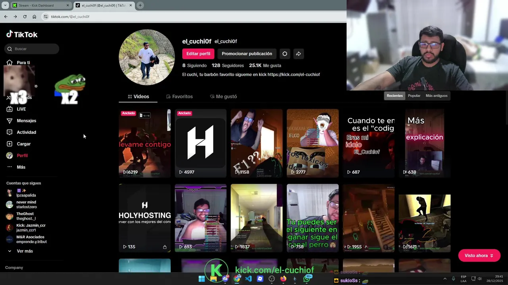
Task: Open pinned video with 6219 views
Action: coord(144,143)
